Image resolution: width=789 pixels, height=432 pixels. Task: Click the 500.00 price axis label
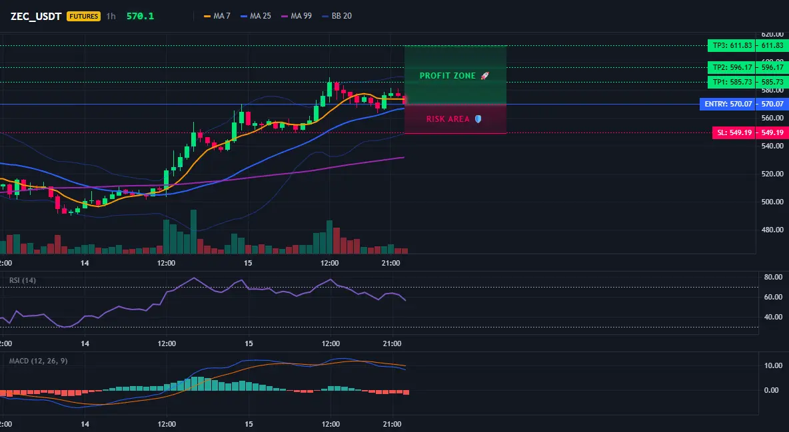772,202
